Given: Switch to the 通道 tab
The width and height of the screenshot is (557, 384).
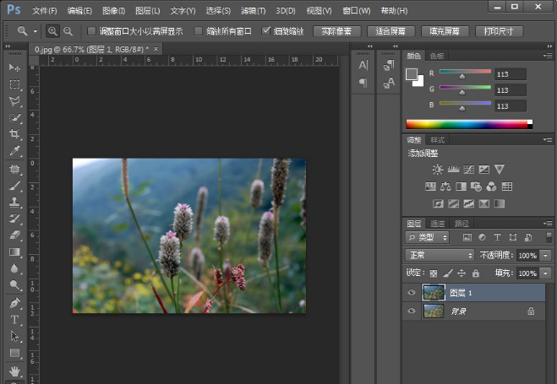Looking at the screenshot, I should [x=438, y=224].
